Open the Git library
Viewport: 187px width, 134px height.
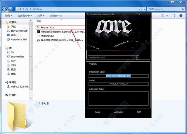(11, 52)
